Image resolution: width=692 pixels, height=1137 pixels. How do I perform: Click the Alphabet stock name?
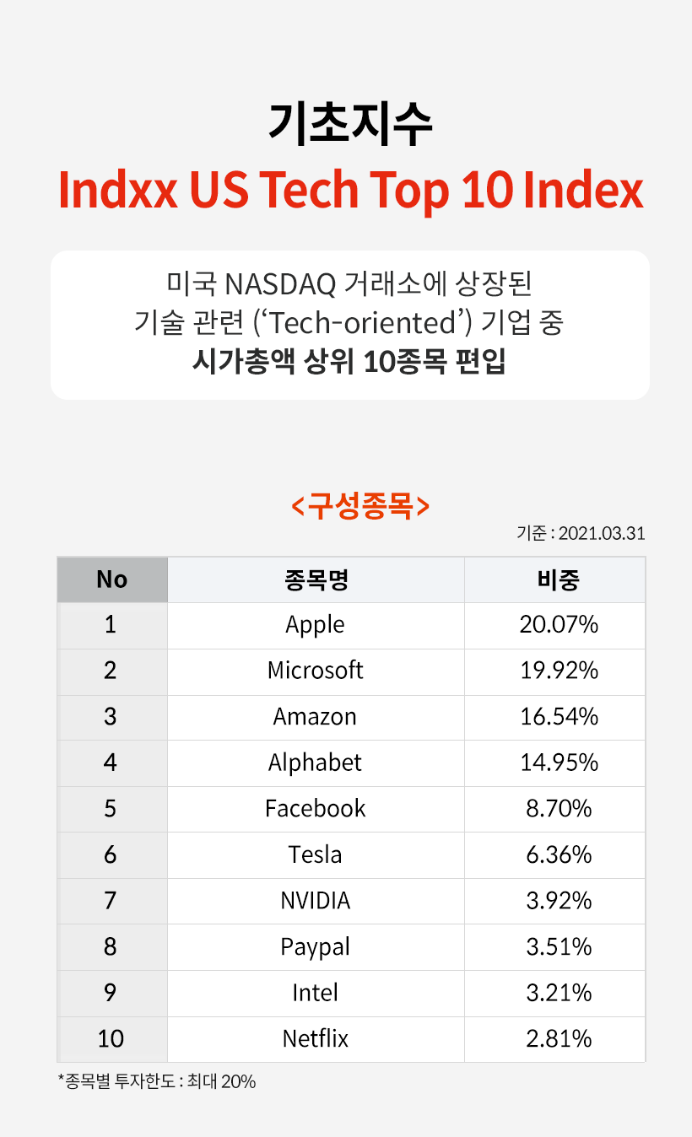click(315, 762)
